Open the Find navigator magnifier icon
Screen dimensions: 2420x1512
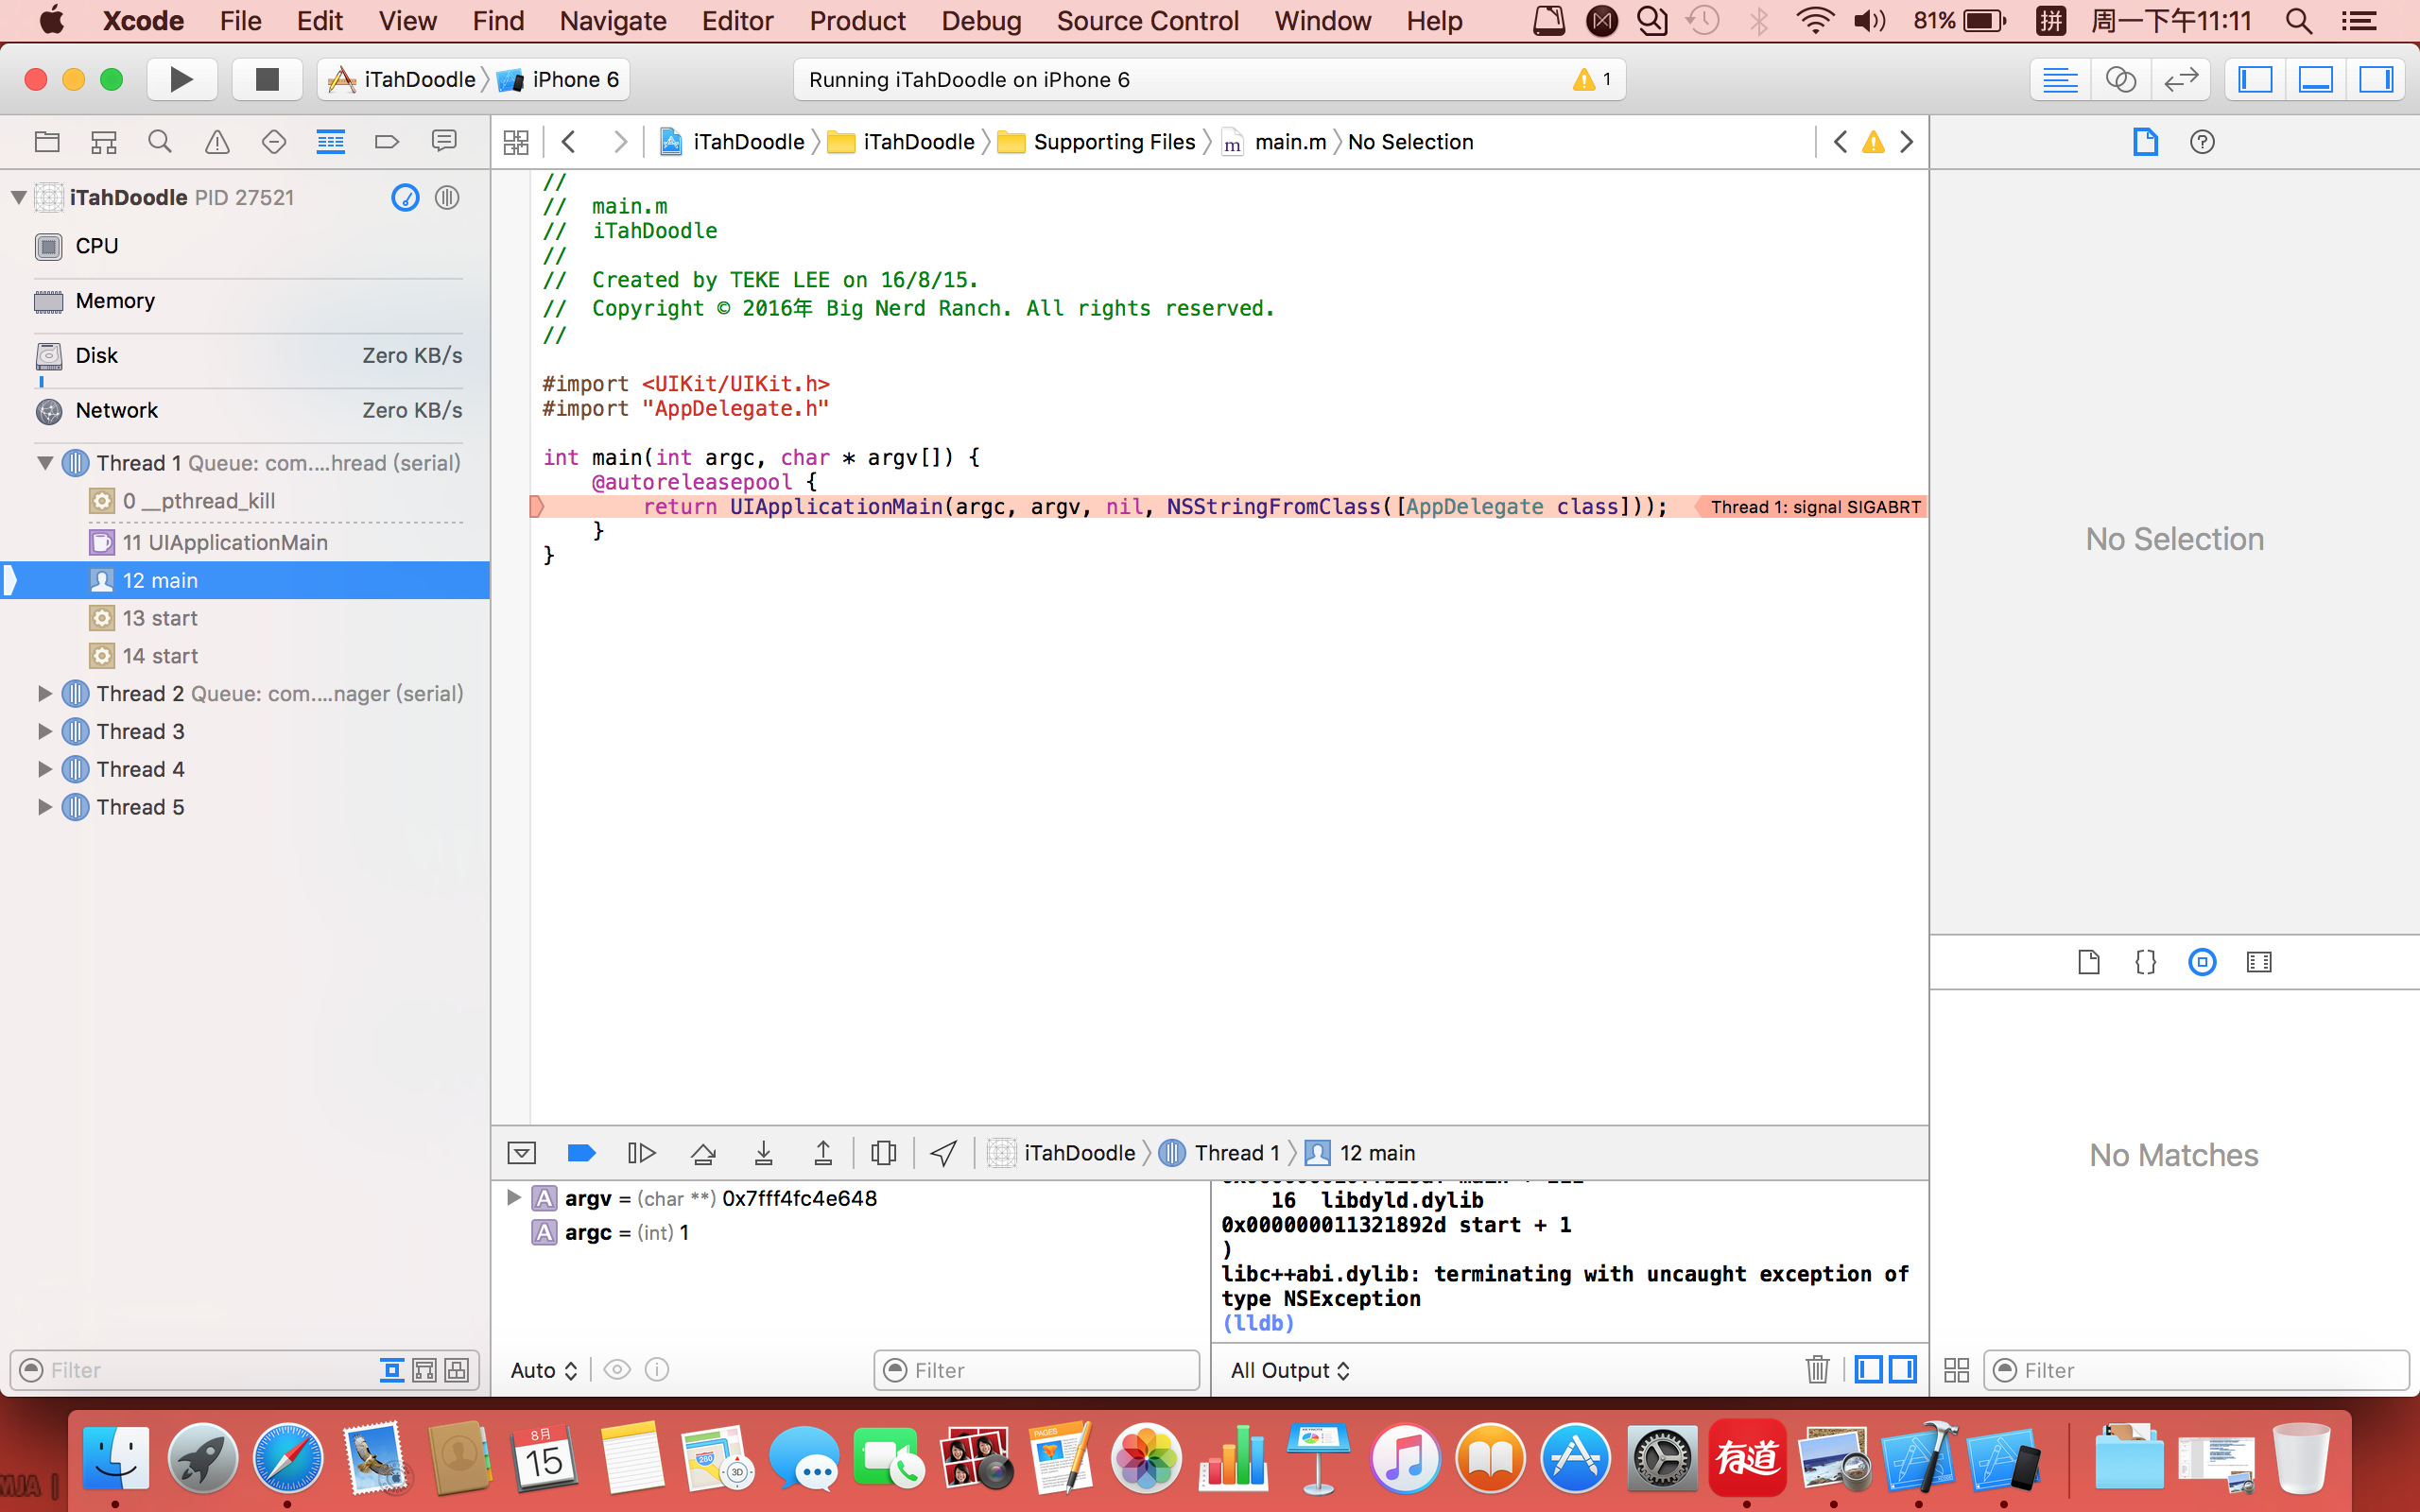click(160, 142)
